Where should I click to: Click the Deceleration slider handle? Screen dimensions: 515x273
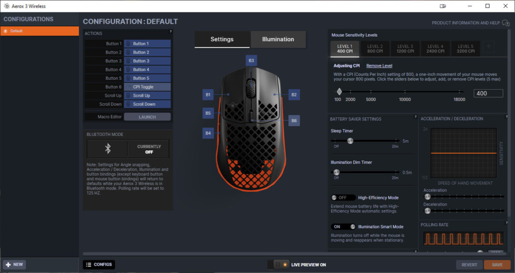pyautogui.click(x=427, y=211)
